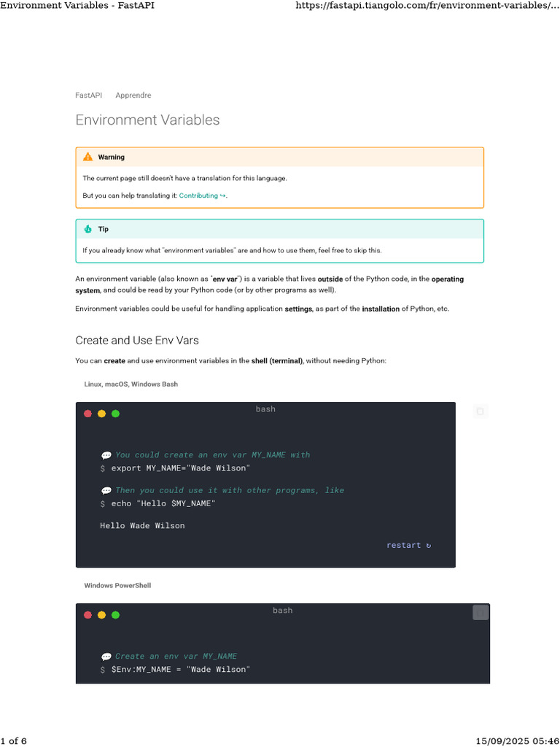Select the Linux, macOS, Windows Bash tab
560x747 pixels.
tap(131, 384)
